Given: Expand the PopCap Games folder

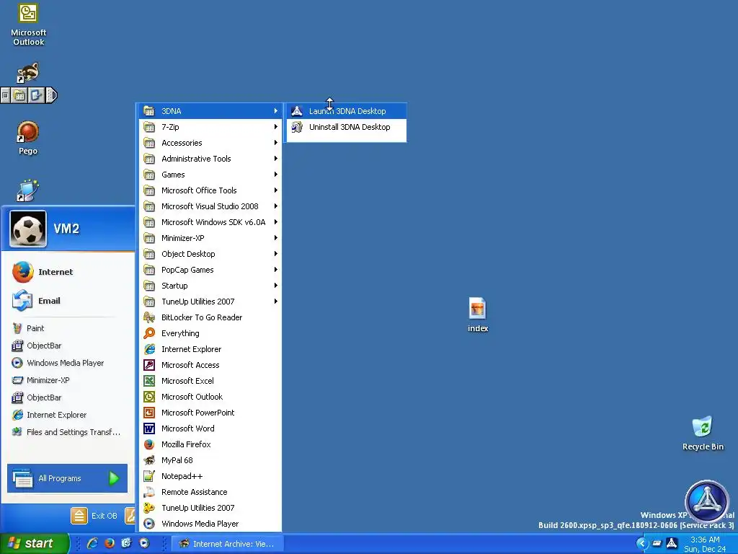Looking at the screenshot, I should click(210, 270).
